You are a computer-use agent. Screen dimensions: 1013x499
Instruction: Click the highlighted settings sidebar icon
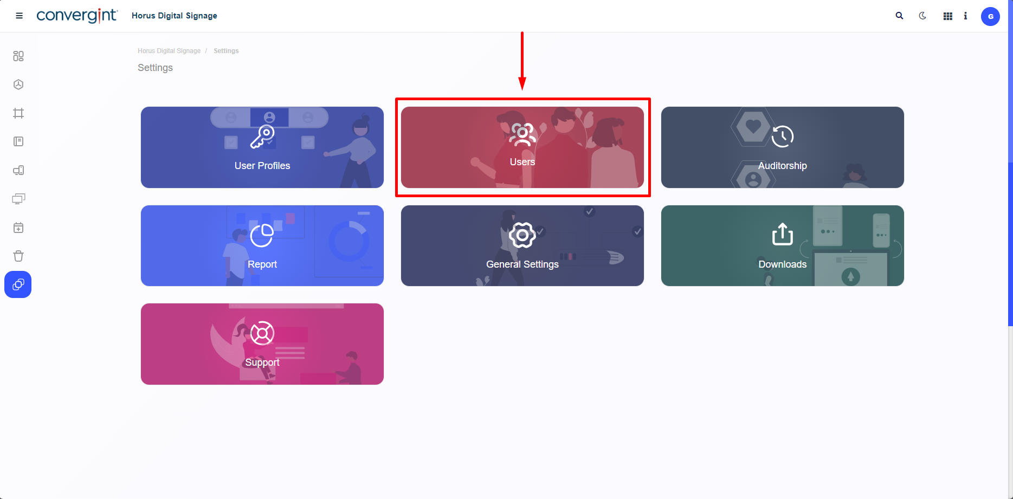click(18, 284)
